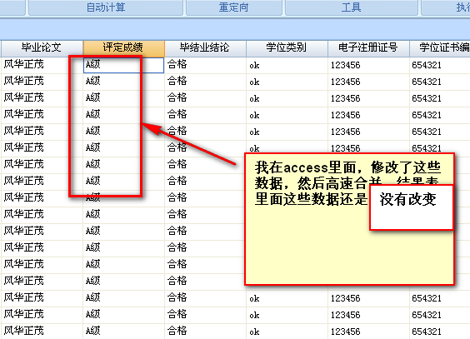Select first-row 123456 registration cell
The width and height of the screenshot is (470, 339).
(x=368, y=65)
